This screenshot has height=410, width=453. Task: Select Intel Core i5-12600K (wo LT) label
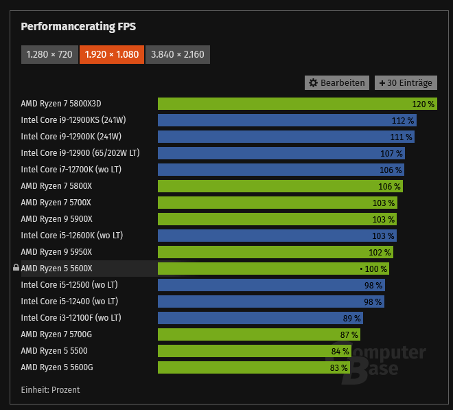click(72, 236)
